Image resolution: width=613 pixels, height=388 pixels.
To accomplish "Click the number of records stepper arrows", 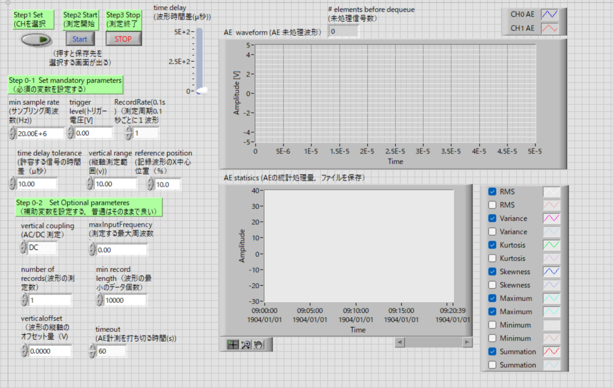I will click(x=25, y=300).
